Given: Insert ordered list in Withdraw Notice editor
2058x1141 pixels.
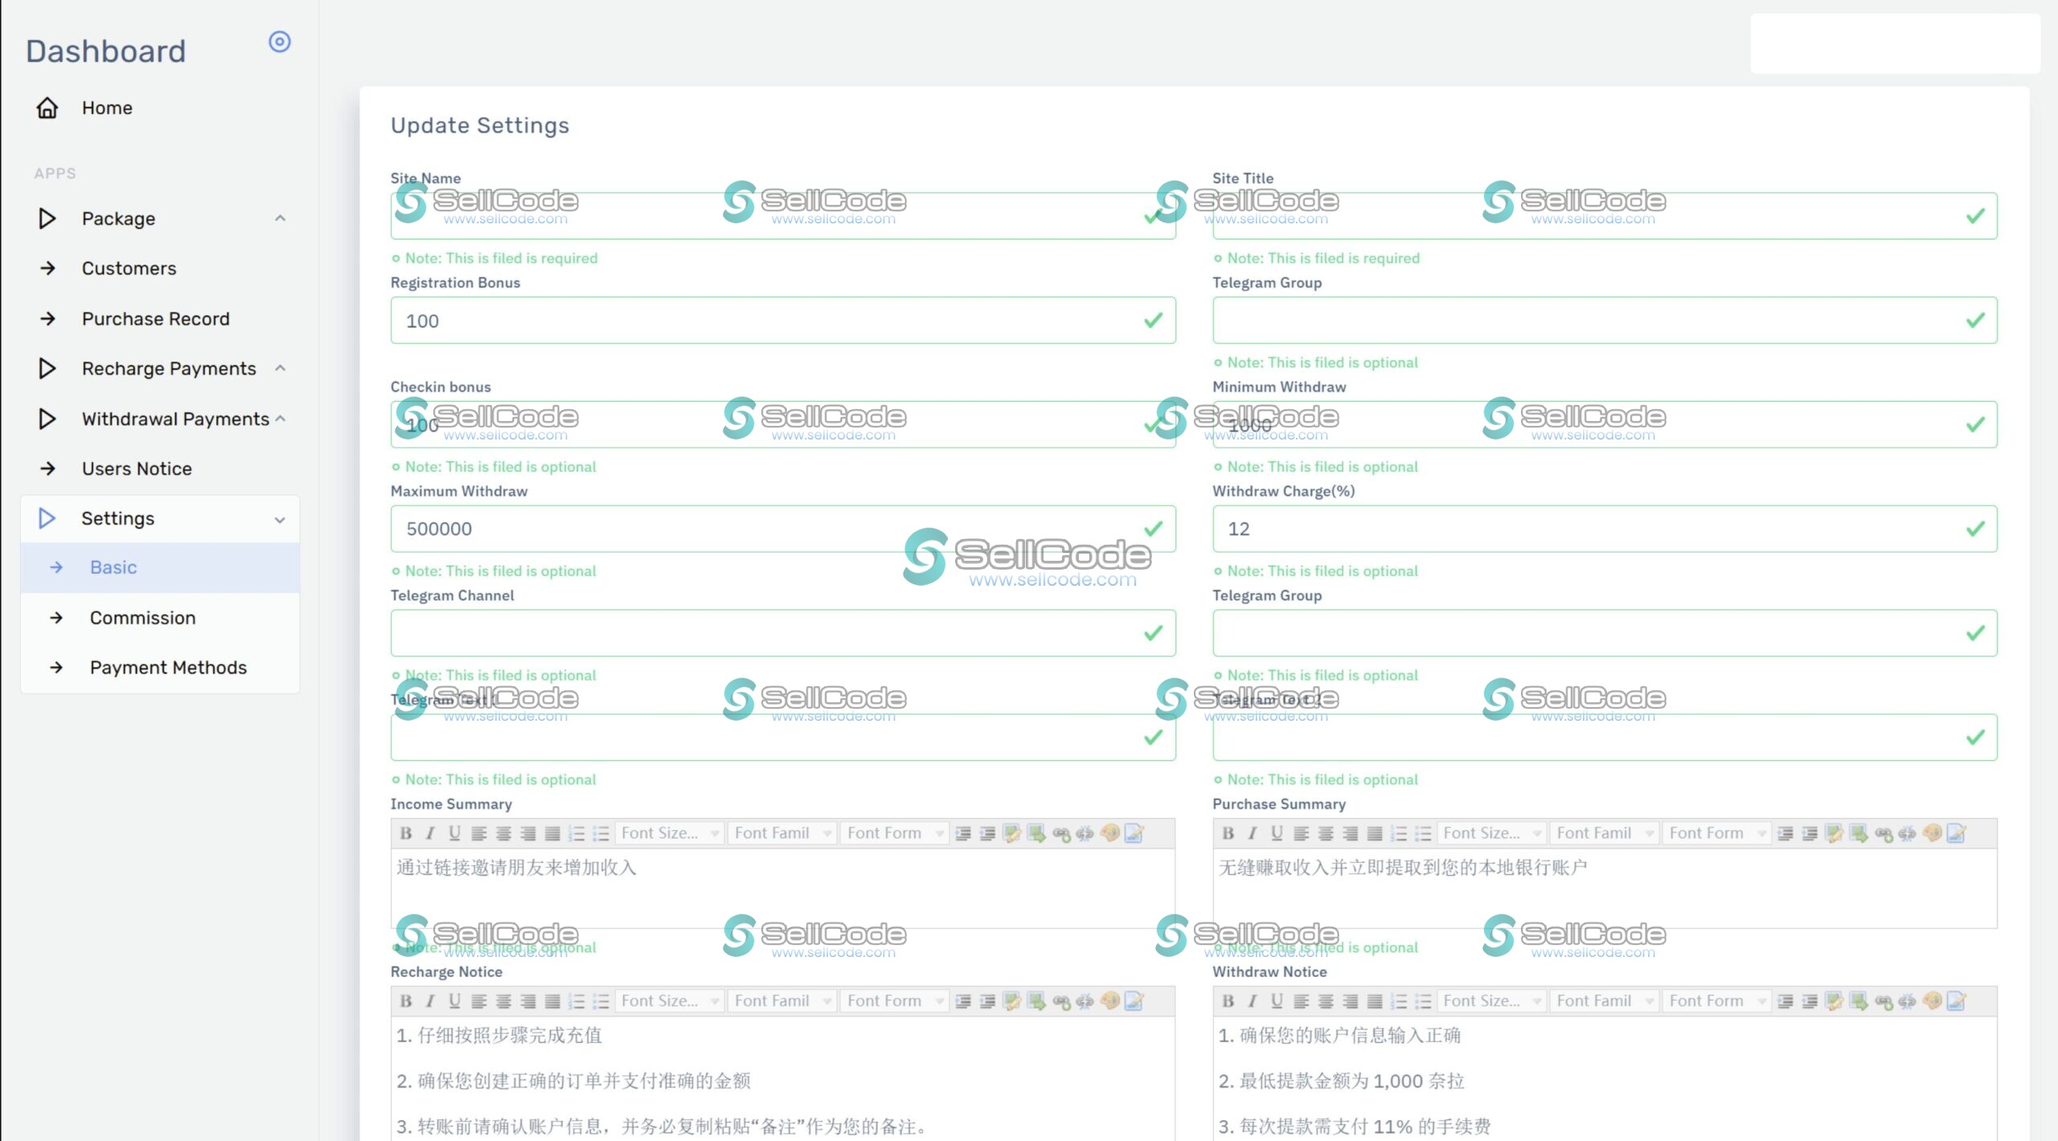Looking at the screenshot, I should tap(1399, 1001).
